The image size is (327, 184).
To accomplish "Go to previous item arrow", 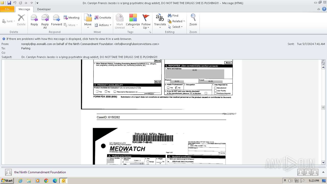I will [26, 3].
